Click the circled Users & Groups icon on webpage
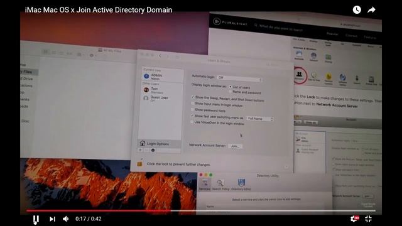This screenshot has width=402, height=226. [300, 75]
